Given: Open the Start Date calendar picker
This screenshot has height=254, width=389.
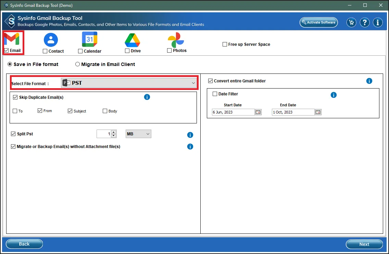Looking at the screenshot, I should coord(258,112).
